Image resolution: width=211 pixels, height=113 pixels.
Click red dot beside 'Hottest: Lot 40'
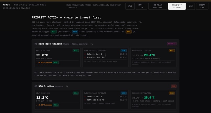point(85,100)
